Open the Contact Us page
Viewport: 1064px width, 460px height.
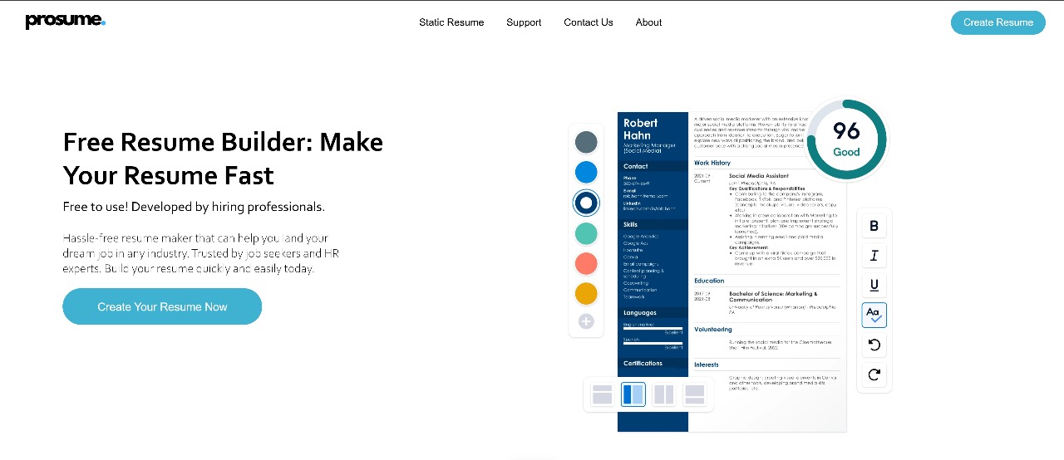[589, 22]
